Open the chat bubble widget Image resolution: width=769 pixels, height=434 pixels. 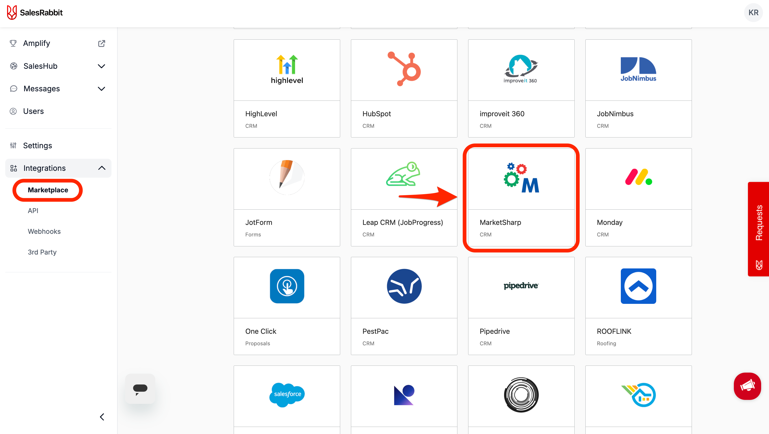(140, 389)
